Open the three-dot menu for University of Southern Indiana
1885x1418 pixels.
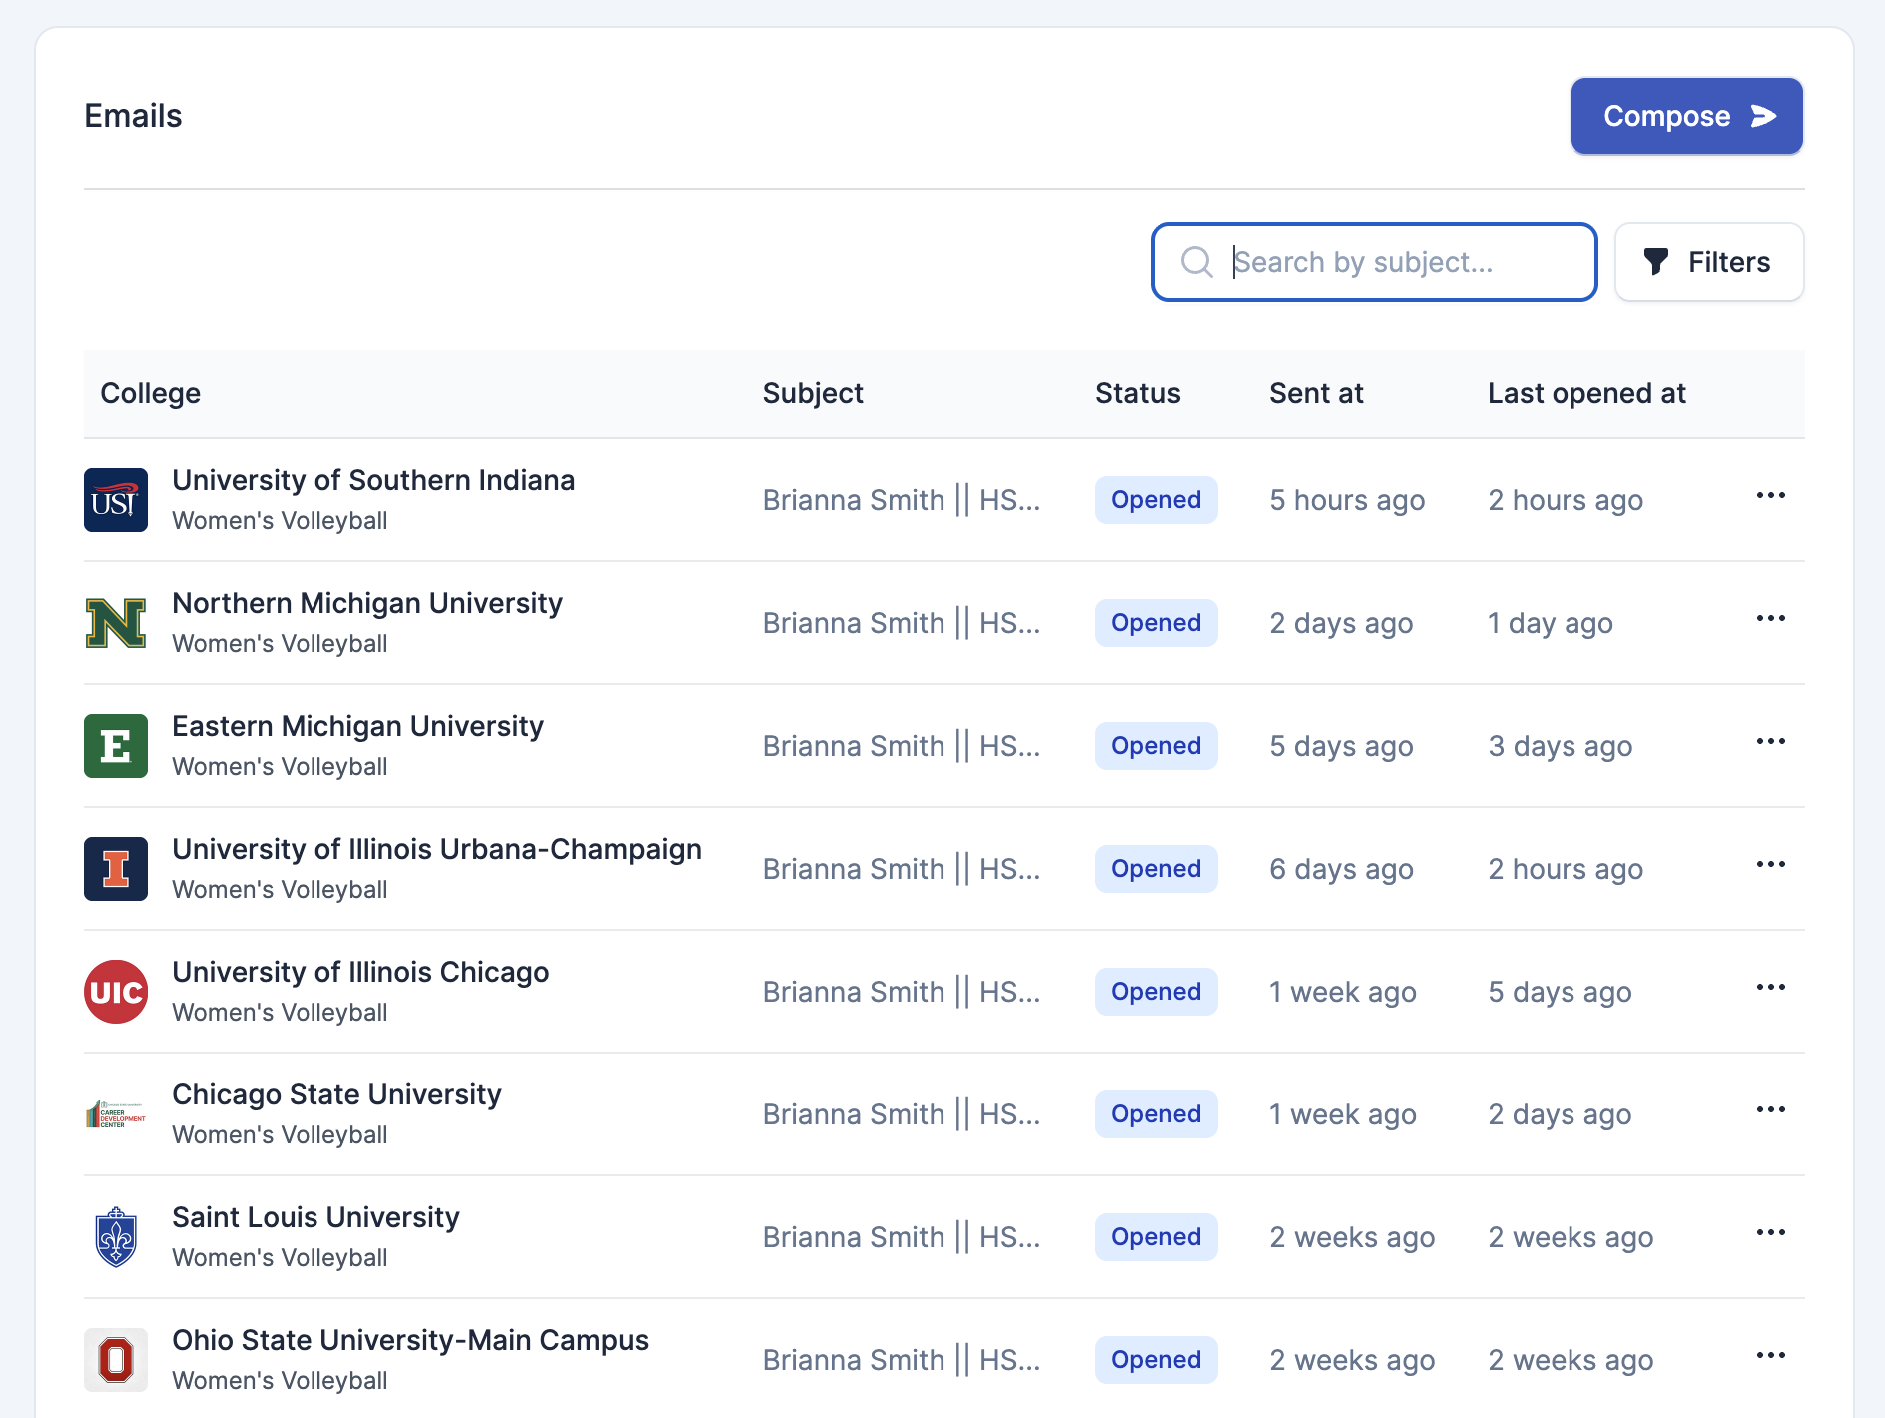(1770, 495)
